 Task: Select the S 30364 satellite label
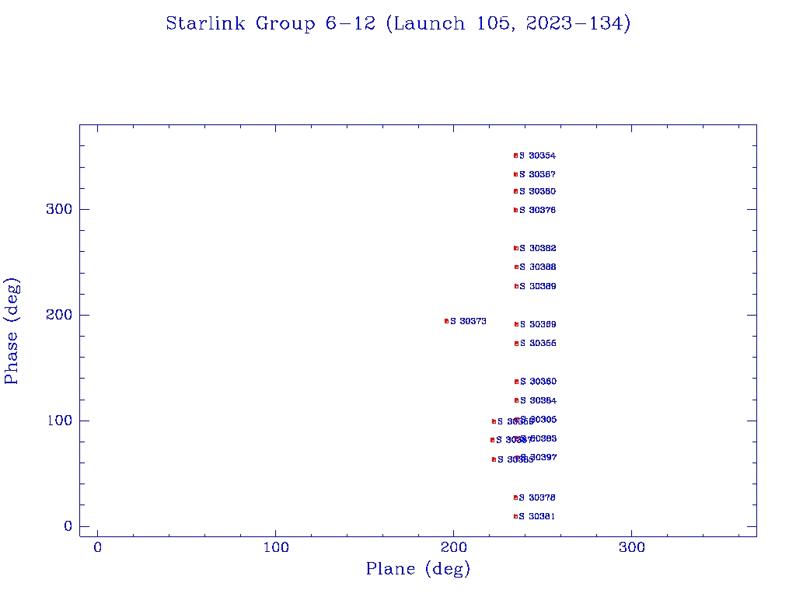tap(538, 400)
